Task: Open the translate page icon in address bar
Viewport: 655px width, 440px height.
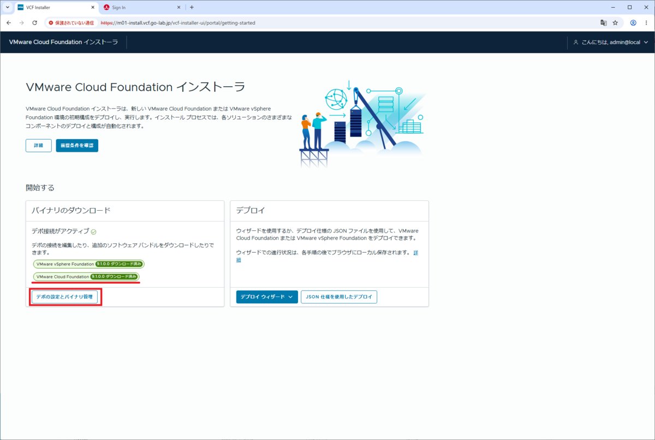Action: tap(603, 23)
